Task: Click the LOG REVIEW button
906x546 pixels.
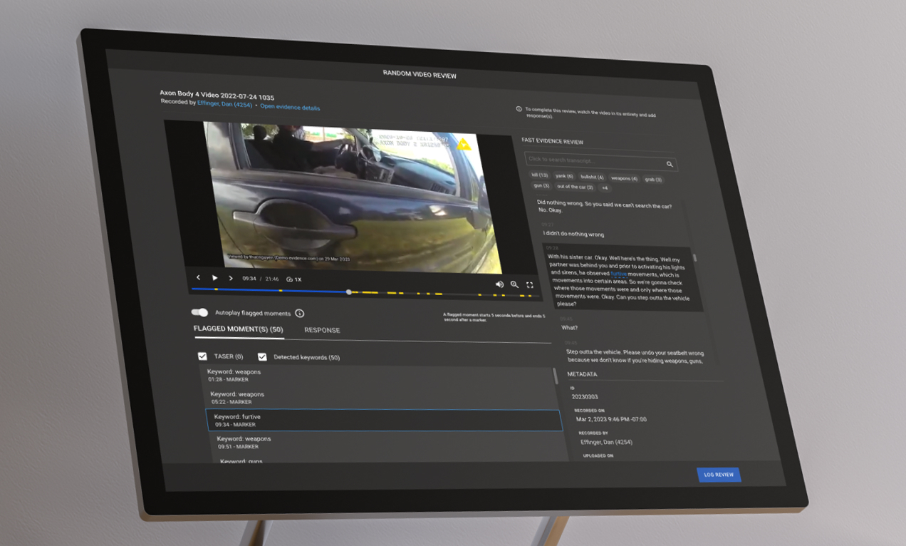Action: click(719, 474)
